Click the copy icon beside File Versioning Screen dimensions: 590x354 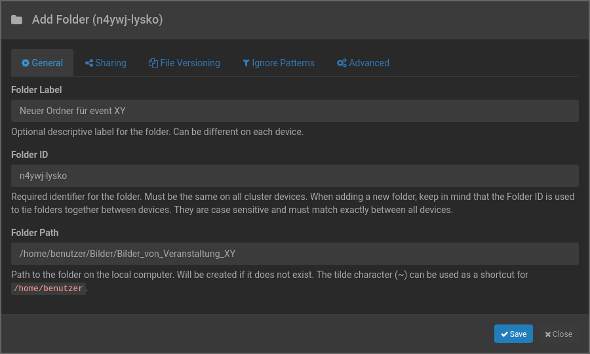[x=153, y=63]
